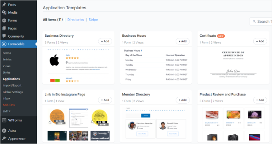Click the Forms sidebar icon
272x144 pixels.
pyautogui.click(x=4, y=20)
